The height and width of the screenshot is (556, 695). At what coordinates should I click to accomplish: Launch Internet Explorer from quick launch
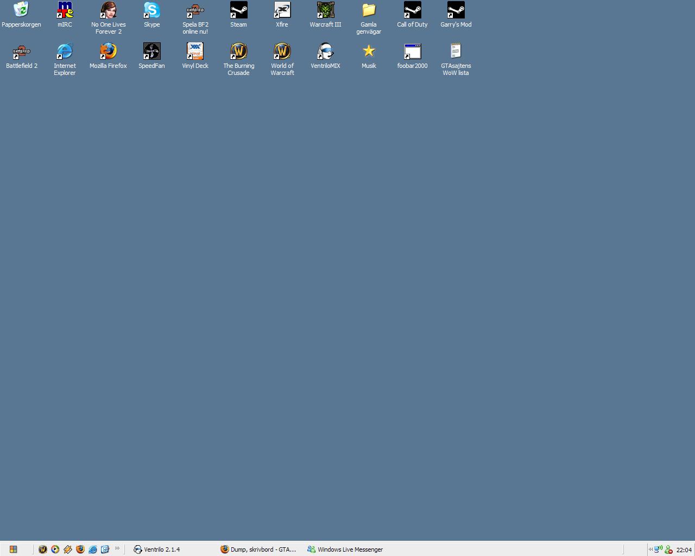coord(92,549)
